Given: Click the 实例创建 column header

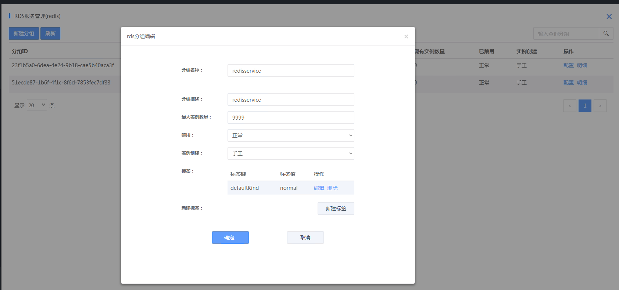Looking at the screenshot, I should pyautogui.click(x=527, y=51).
